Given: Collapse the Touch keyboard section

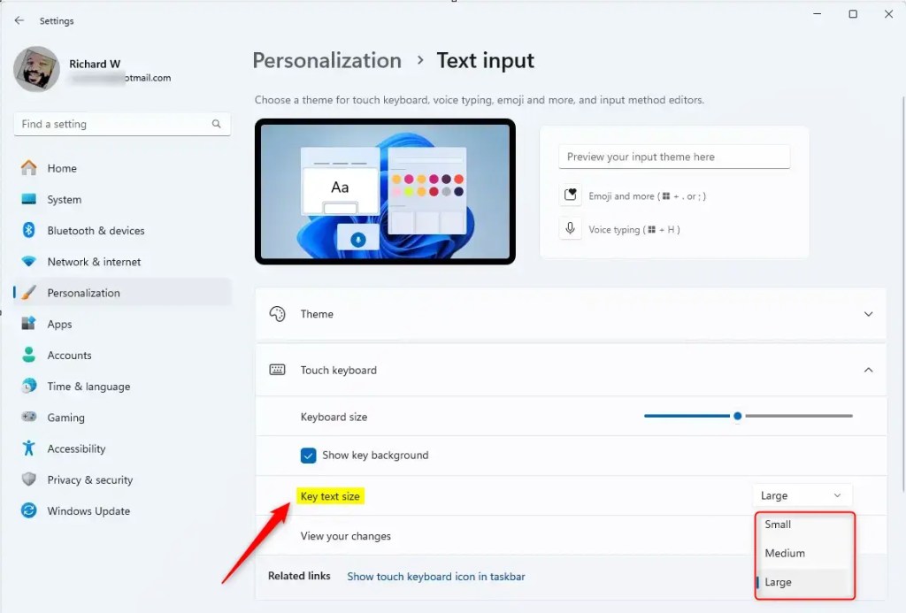Looking at the screenshot, I should [x=870, y=370].
